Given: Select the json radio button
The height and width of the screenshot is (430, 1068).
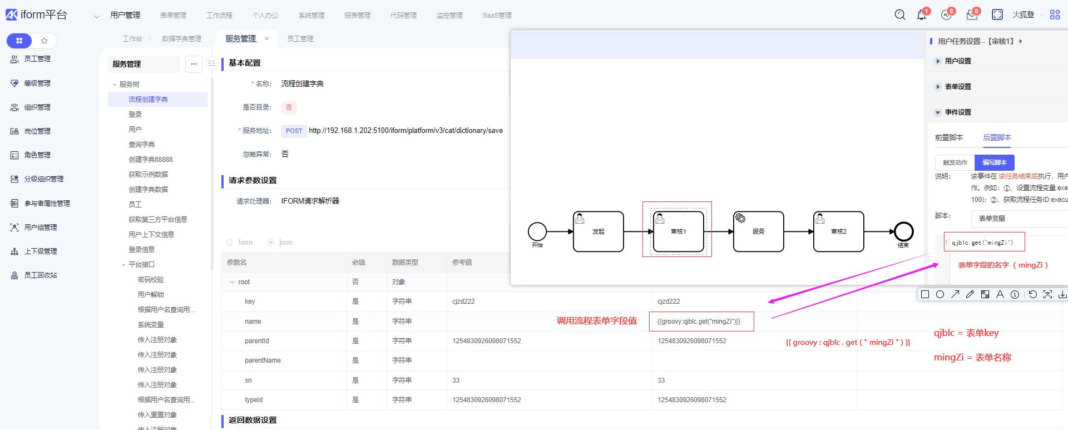Looking at the screenshot, I should point(271,243).
